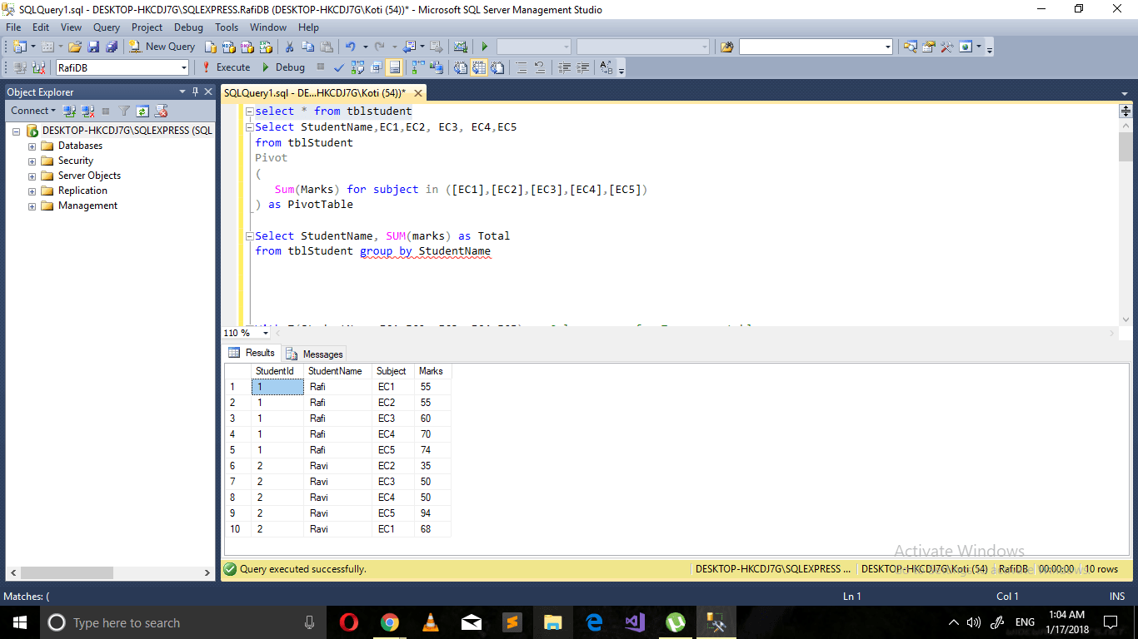The height and width of the screenshot is (639, 1138).
Task: Open a file with the Open File icon
Action: click(75, 47)
